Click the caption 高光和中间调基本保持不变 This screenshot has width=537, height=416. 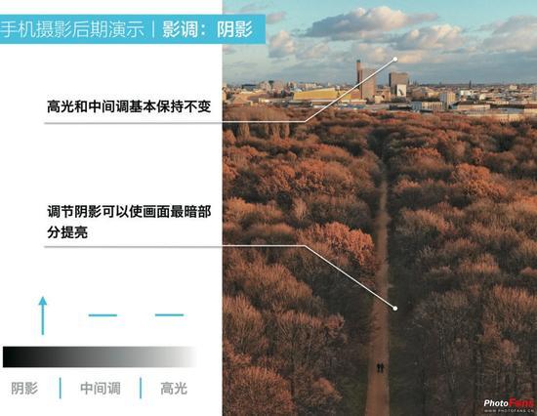[129, 106]
